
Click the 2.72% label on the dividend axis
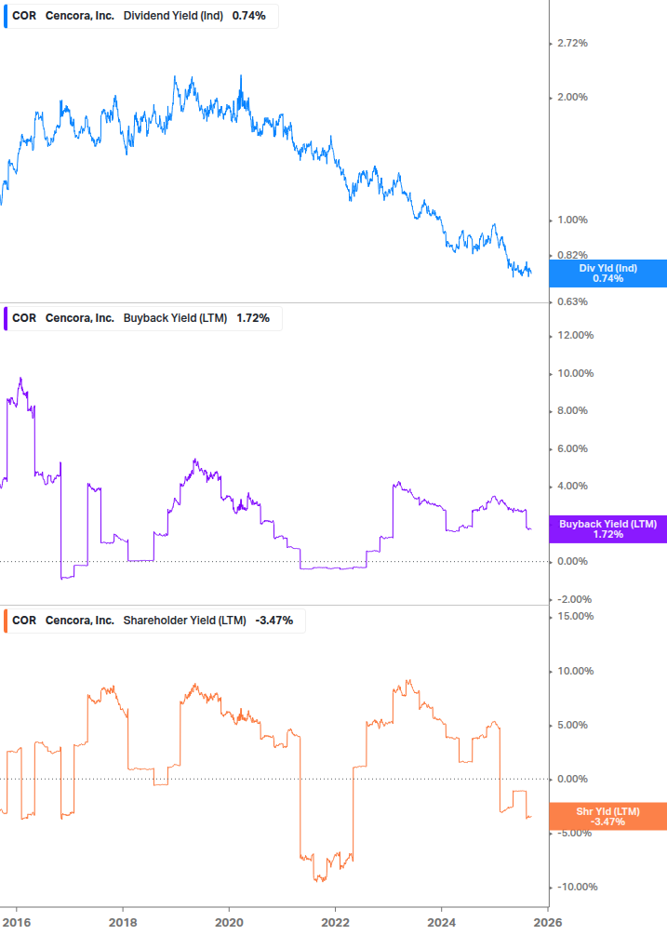coord(572,44)
